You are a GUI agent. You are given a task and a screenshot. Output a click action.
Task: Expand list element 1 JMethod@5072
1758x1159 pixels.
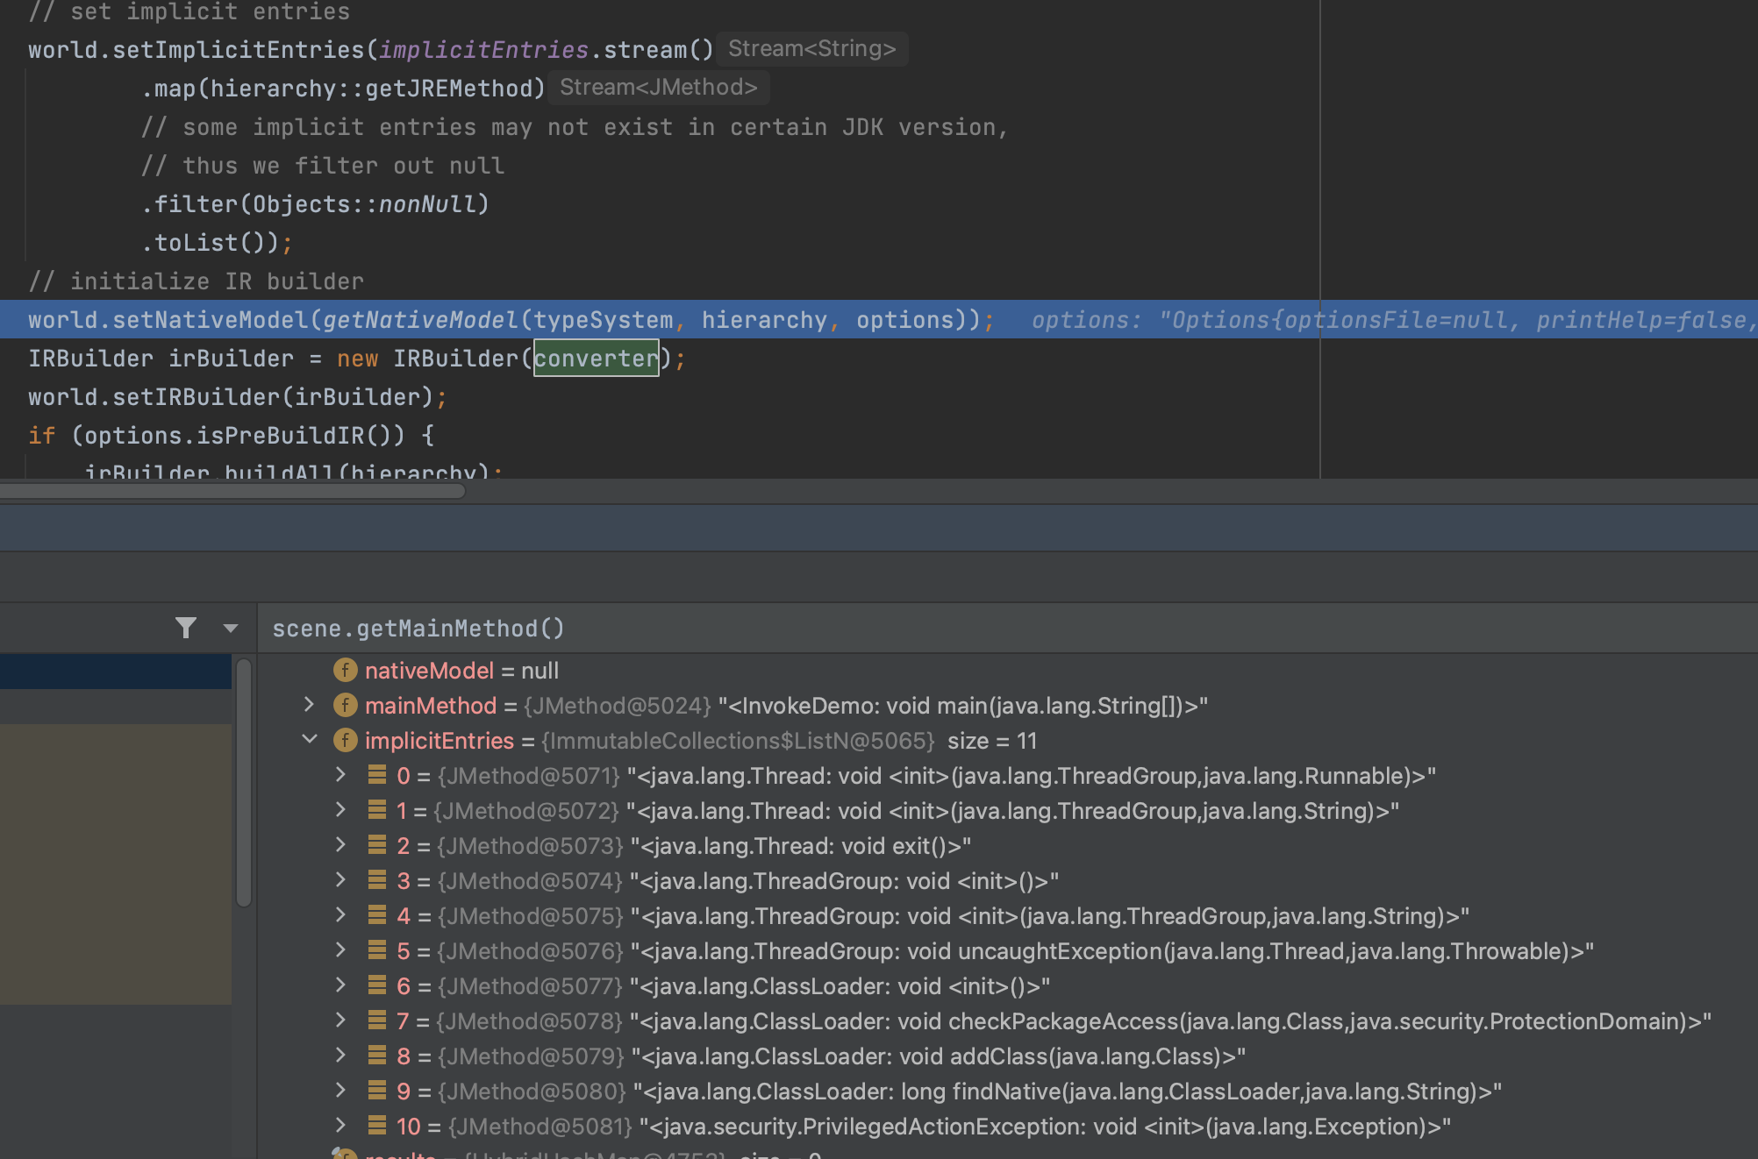click(x=340, y=810)
